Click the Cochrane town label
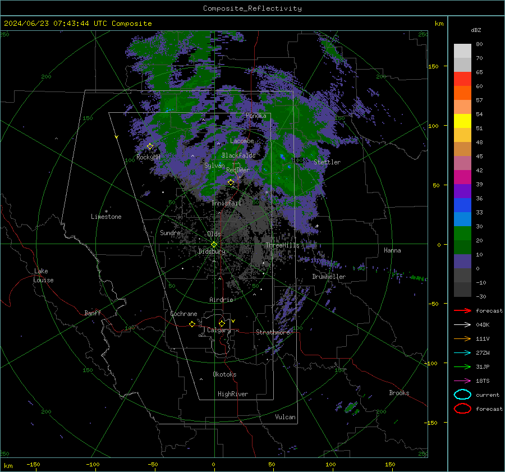This screenshot has height=472, width=505. [183, 314]
